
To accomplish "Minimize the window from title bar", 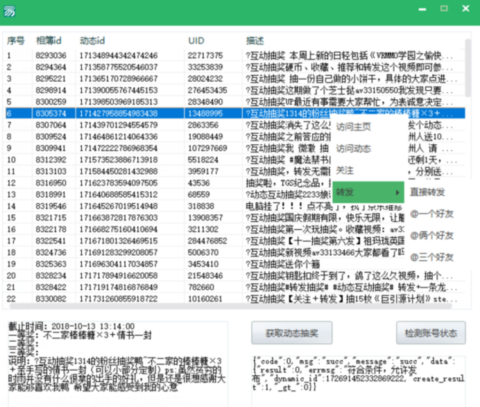I will pyautogui.click(x=419, y=8).
